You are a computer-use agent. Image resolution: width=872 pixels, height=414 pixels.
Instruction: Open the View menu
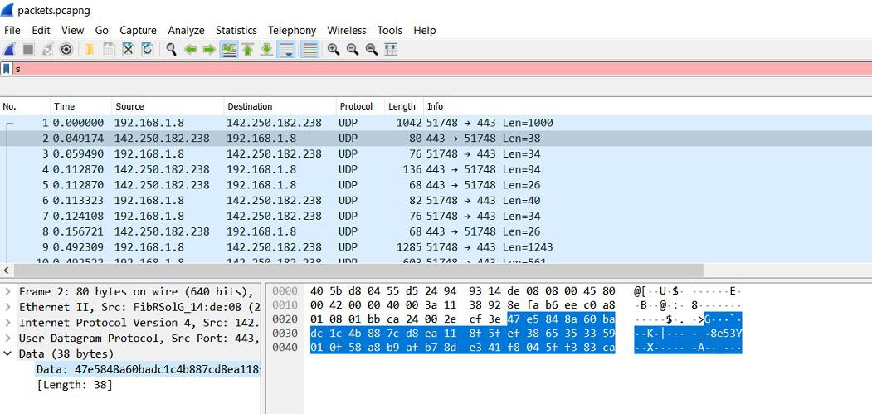click(x=72, y=30)
